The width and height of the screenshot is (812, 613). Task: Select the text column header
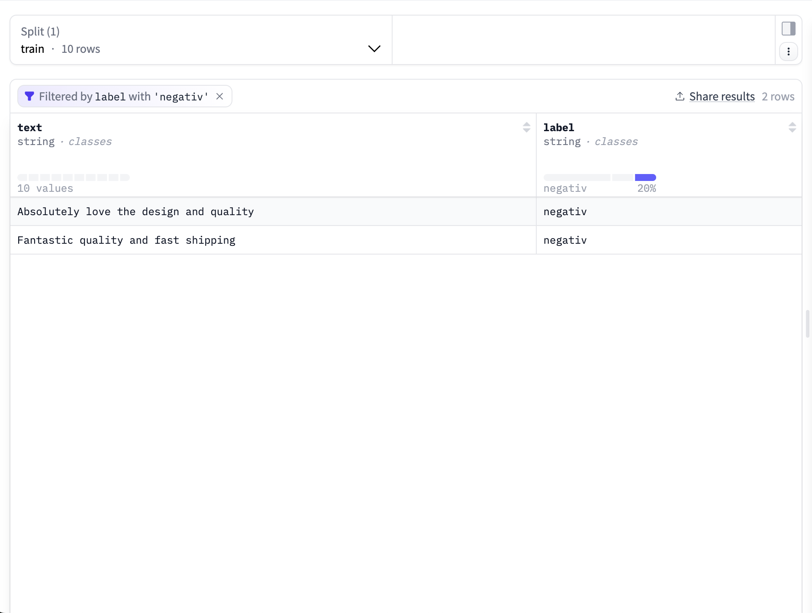29,127
